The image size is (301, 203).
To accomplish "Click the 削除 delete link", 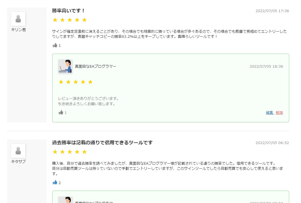I will pyautogui.click(x=279, y=113).
